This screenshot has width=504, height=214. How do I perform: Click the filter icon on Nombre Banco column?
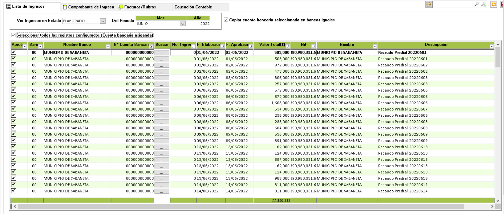[x=108, y=46]
